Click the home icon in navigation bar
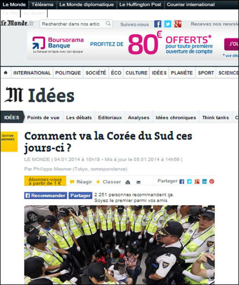The image size is (239, 285). pyautogui.click(x=6, y=73)
